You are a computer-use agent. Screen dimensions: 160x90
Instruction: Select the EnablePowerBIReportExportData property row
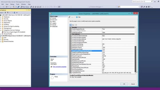103,52
